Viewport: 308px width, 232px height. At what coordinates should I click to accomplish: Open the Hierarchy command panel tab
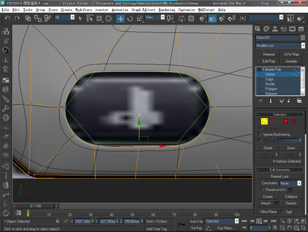275,29
